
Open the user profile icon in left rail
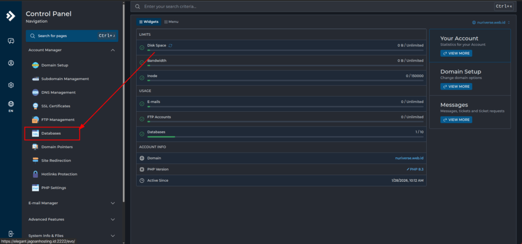[11, 63]
